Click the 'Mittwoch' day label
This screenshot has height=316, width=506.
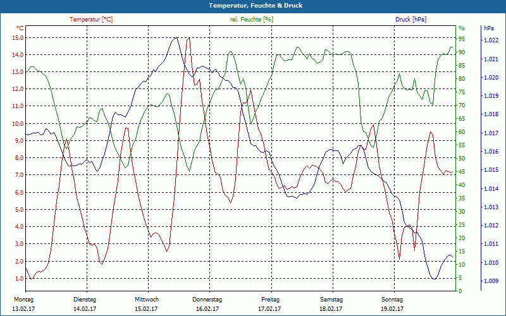pos(147,300)
